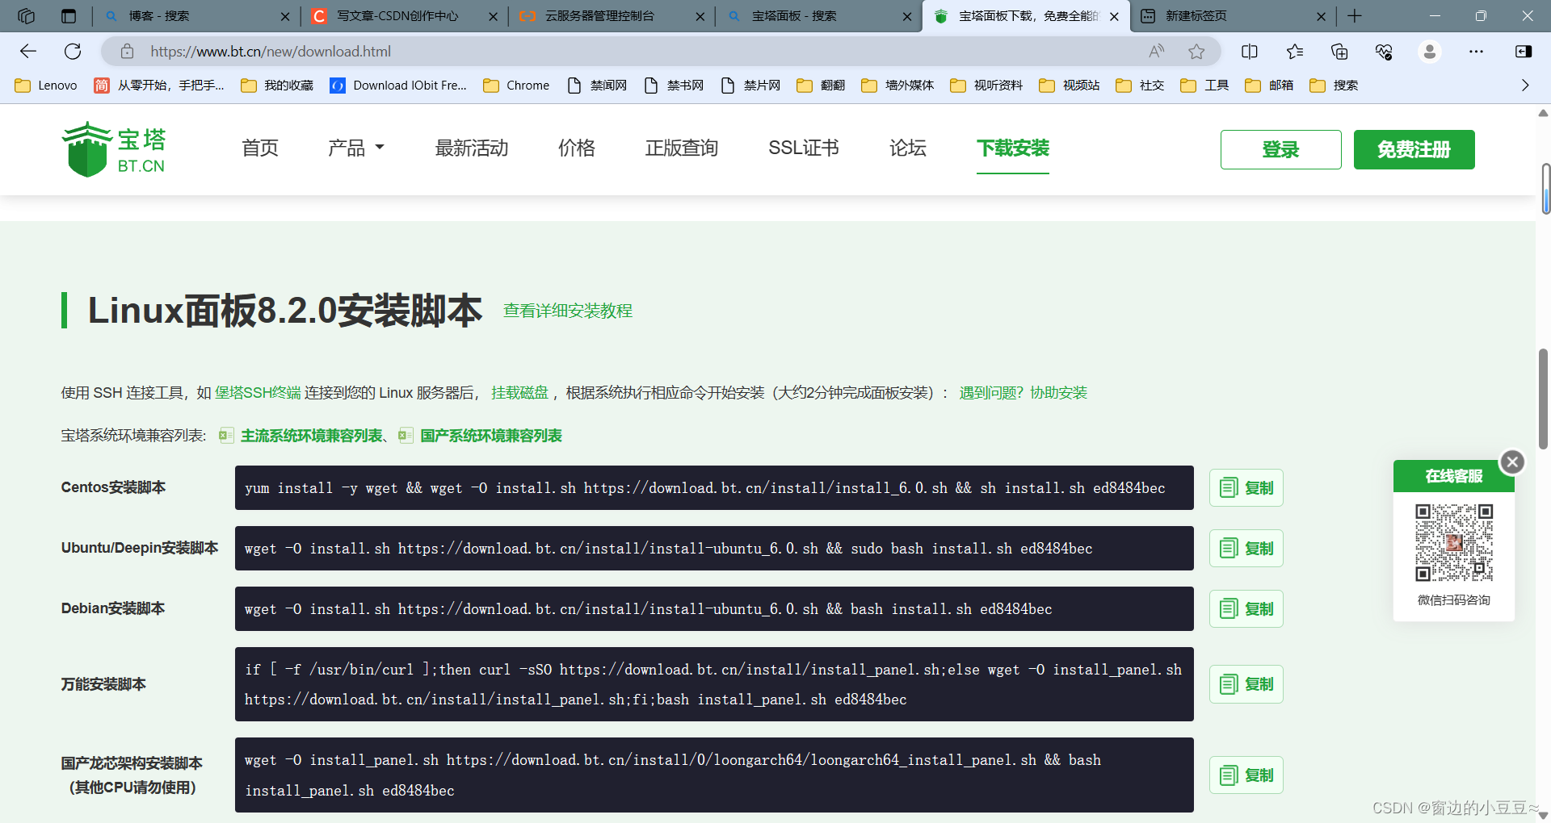Copy the Debian install script
The height and width of the screenshot is (823, 1551).
pyautogui.click(x=1246, y=609)
